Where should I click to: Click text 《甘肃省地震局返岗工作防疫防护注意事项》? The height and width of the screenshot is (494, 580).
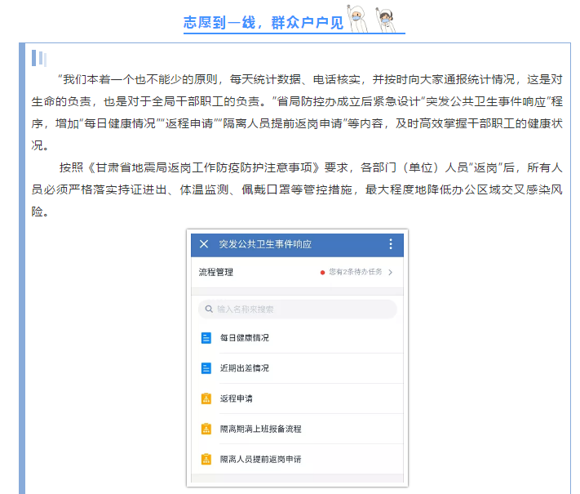pyautogui.click(x=203, y=167)
